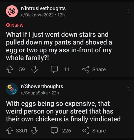Open the u/Dicknose2022 user profile

point(37,15)
